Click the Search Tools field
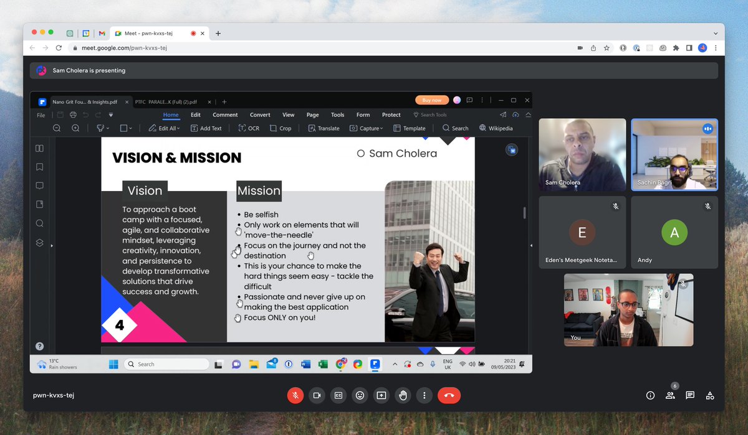The image size is (748, 435). 430,115
